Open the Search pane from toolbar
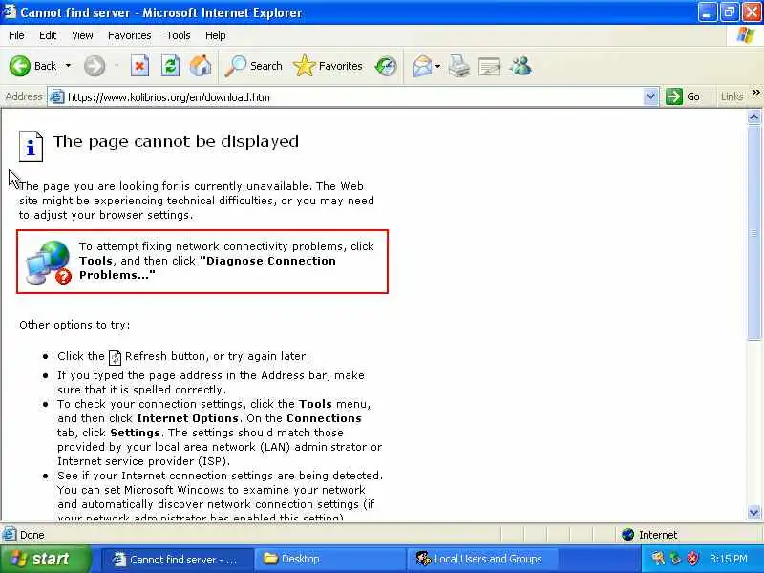This screenshot has height=573, width=764. pos(253,66)
